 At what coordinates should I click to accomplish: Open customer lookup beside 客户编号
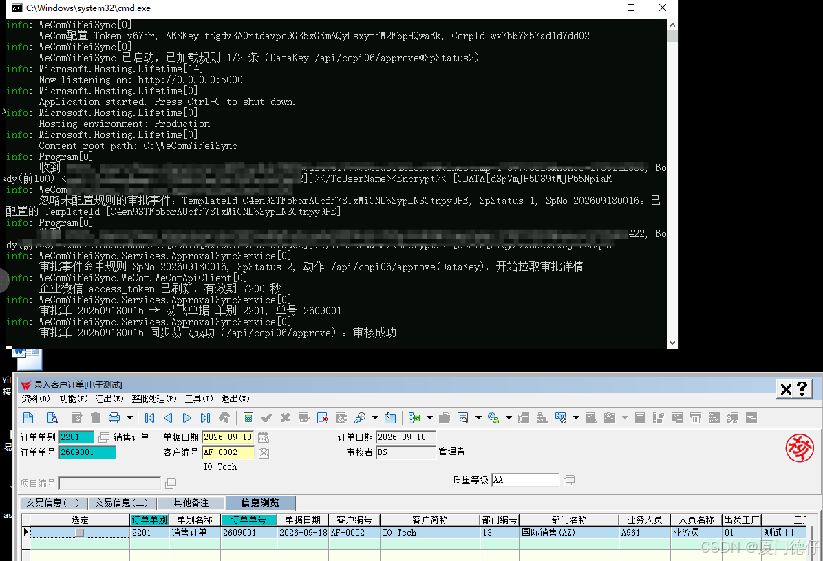point(264,452)
